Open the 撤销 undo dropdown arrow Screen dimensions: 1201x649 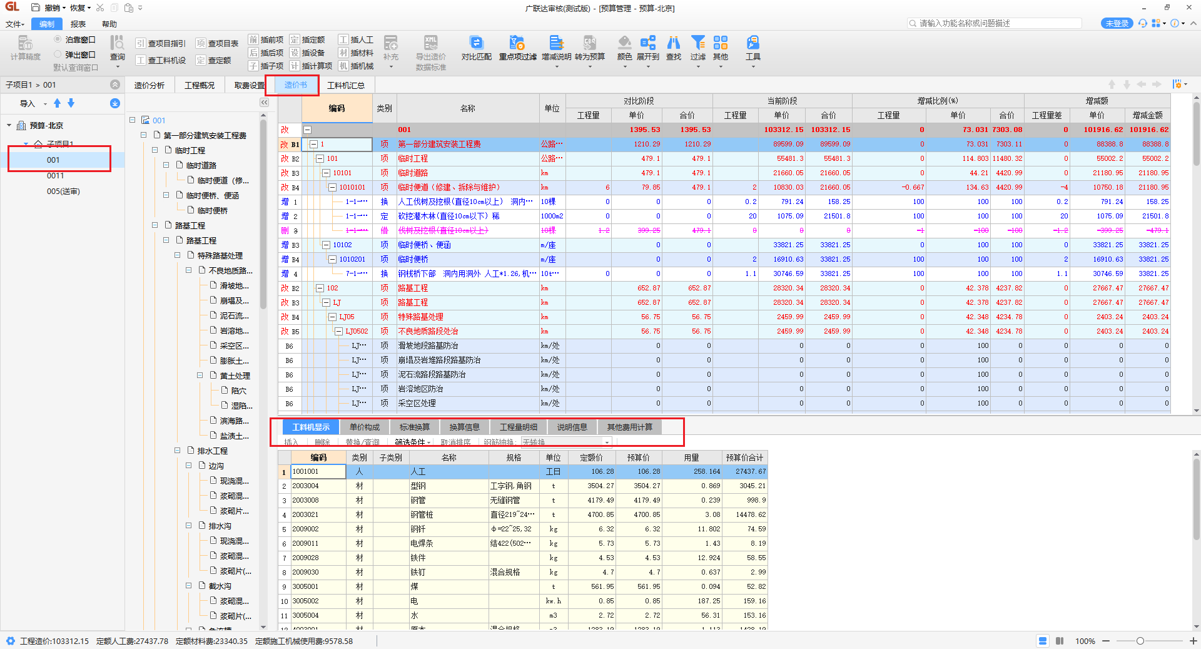(64, 8)
